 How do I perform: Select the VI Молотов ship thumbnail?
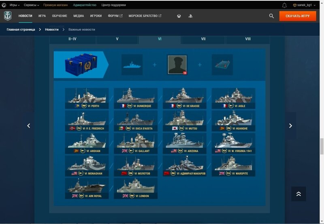[136, 166]
